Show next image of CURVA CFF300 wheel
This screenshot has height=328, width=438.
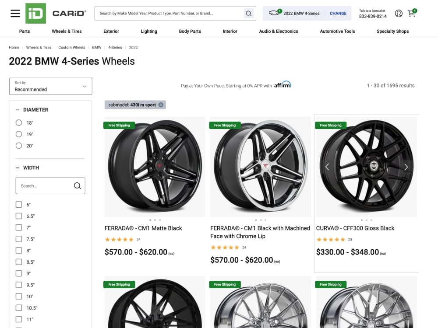[406, 167]
